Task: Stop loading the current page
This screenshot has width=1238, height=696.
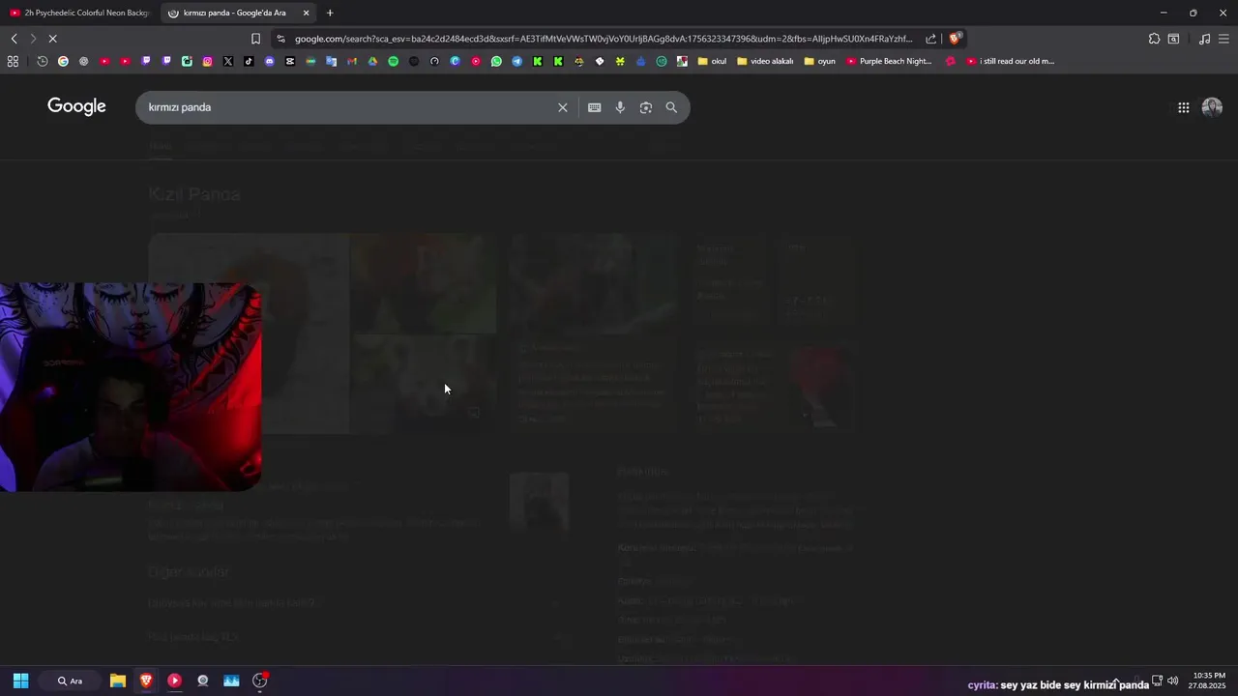Action: tap(52, 39)
